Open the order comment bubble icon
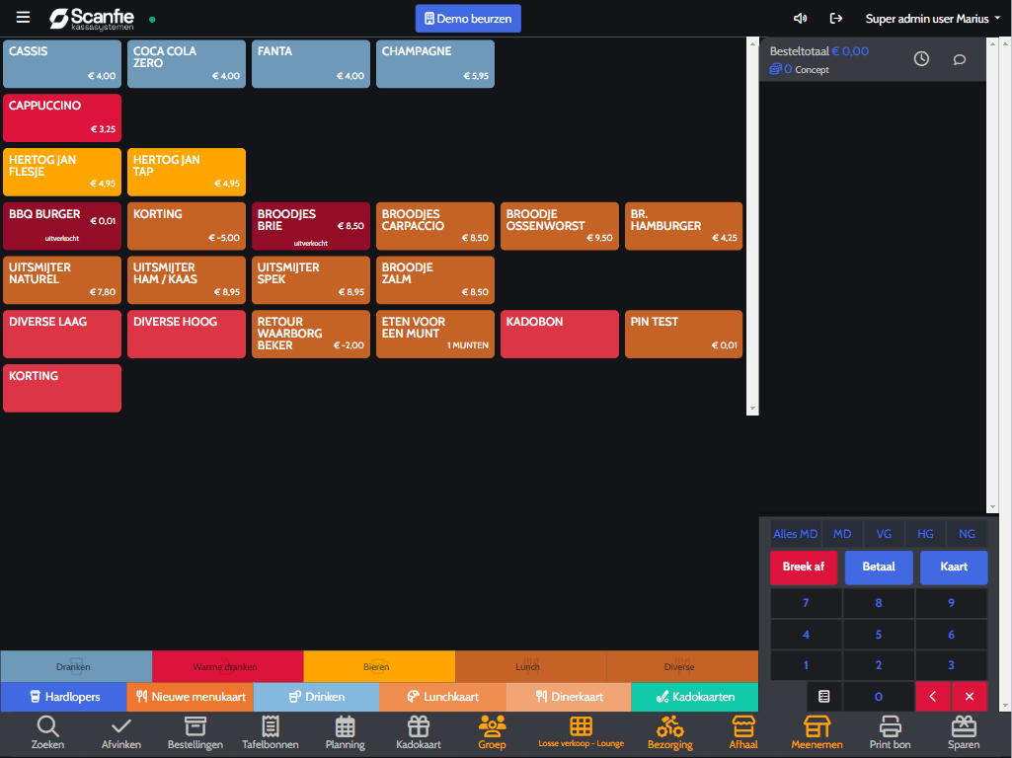The image size is (1012, 758). pyautogui.click(x=959, y=59)
